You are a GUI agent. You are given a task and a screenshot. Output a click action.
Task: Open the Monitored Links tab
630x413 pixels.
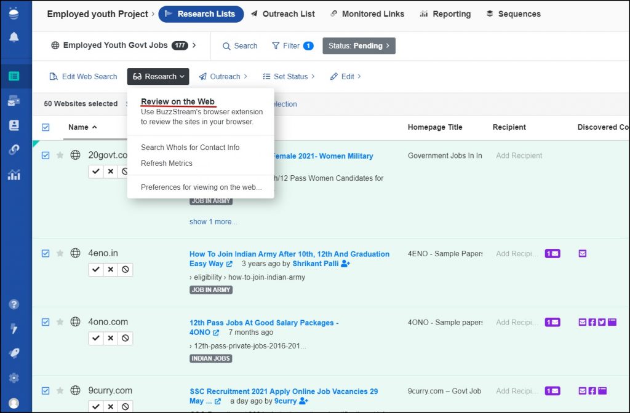(x=367, y=14)
